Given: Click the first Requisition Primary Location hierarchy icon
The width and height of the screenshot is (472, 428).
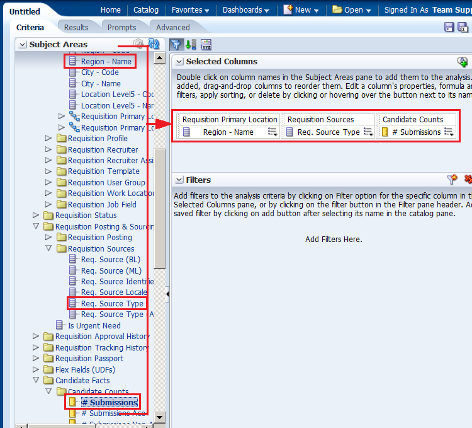Looking at the screenshot, I should tap(74, 116).
